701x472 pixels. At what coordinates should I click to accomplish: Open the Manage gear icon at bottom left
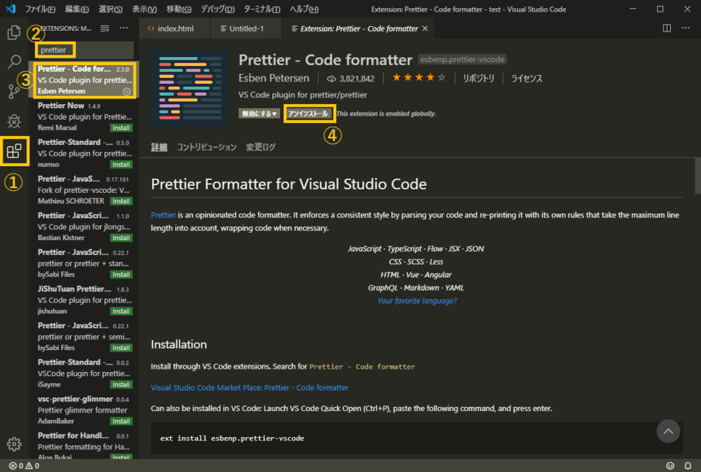15,443
